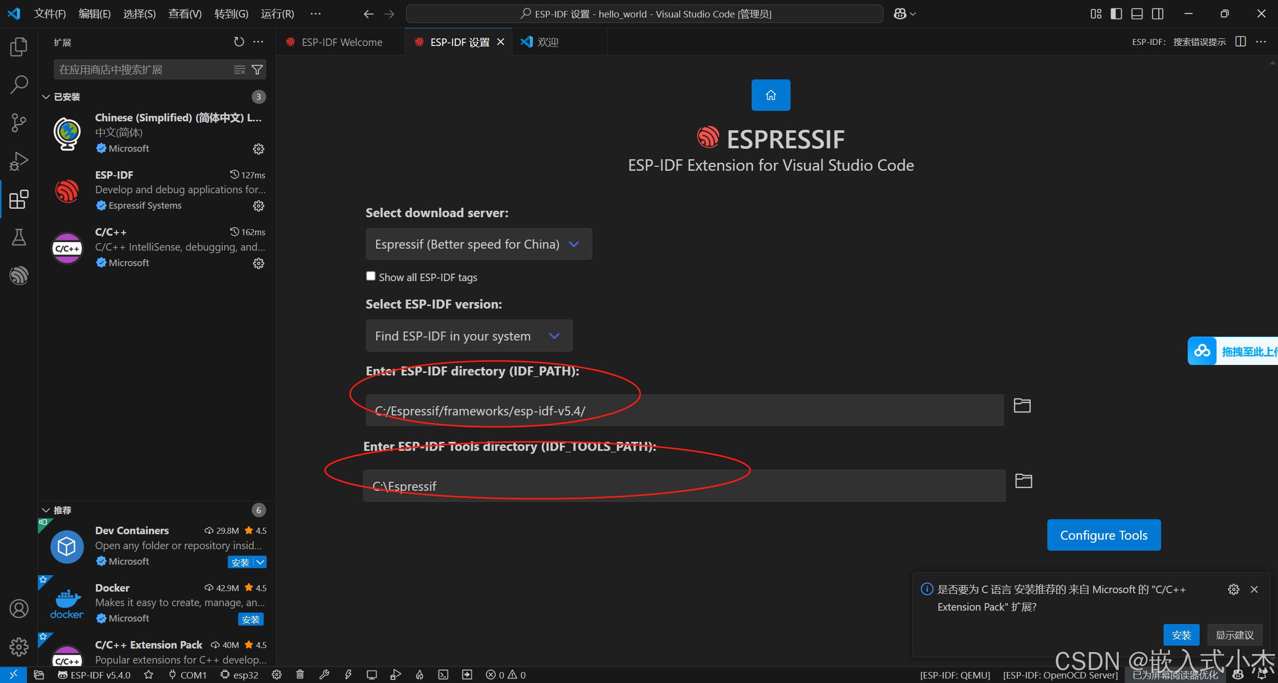Select the ESP-IDF Build project wrench icon
The image size is (1278, 683).
[x=324, y=675]
